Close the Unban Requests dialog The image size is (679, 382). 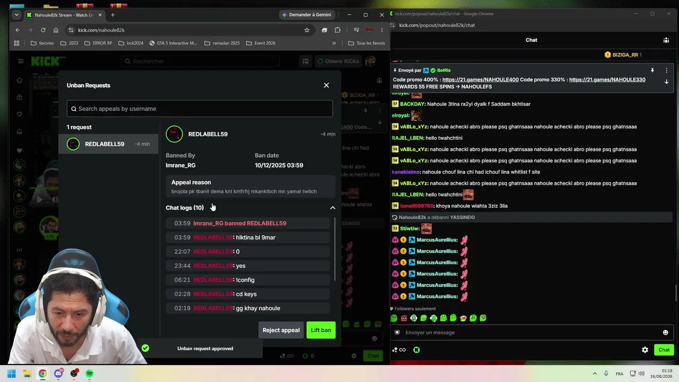pyautogui.click(x=326, y=85)
